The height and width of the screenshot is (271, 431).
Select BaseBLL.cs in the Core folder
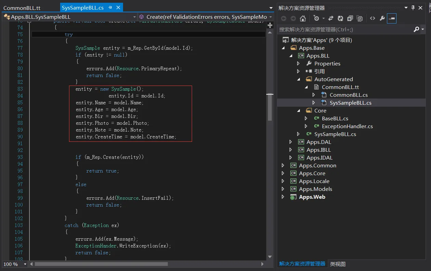[x=335, y=118]
